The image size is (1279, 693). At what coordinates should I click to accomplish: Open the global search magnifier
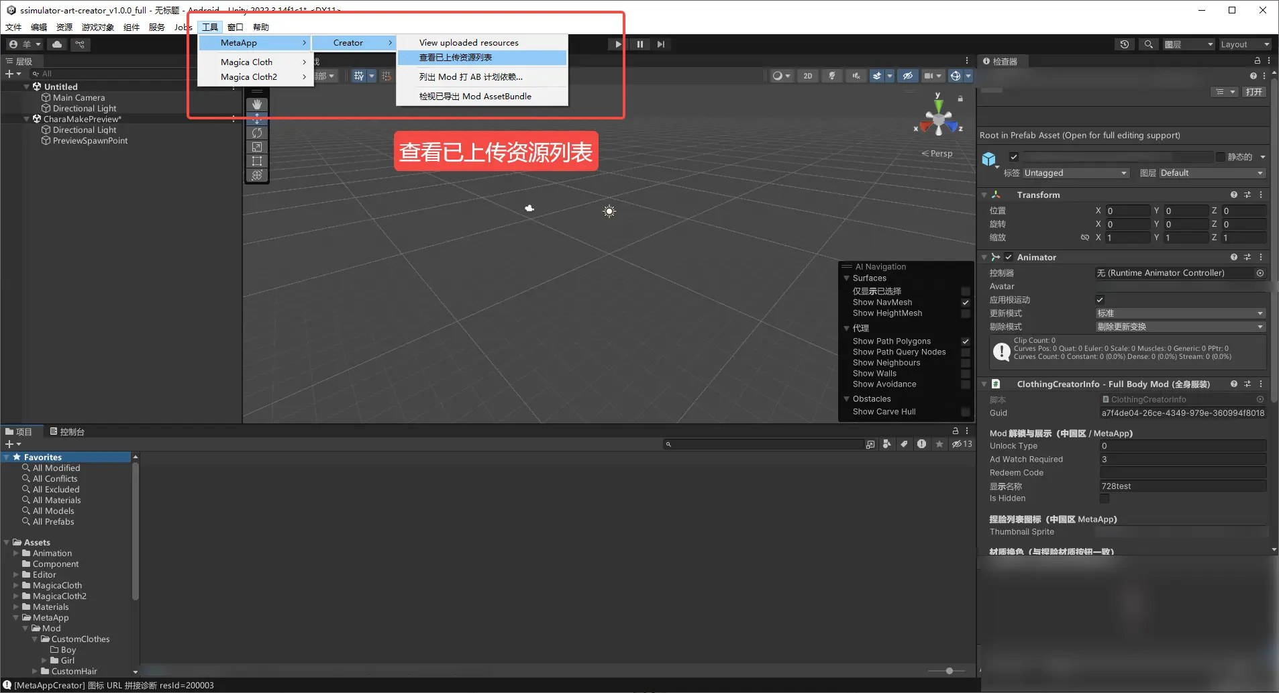click(x=1149, y=44)
